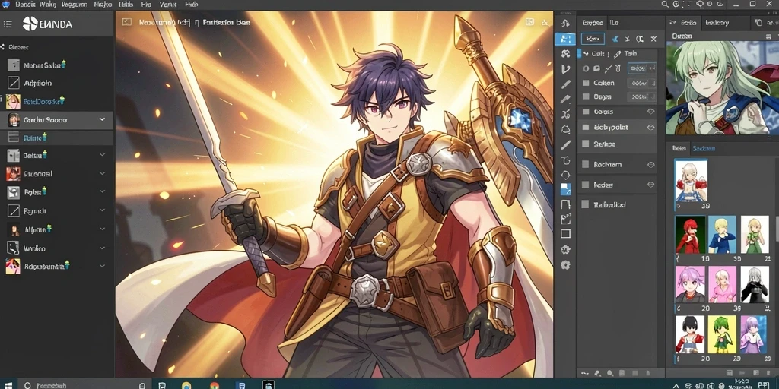
Task: Choose the rectangle outline tool in toolbar
Action: coord(565,234)
